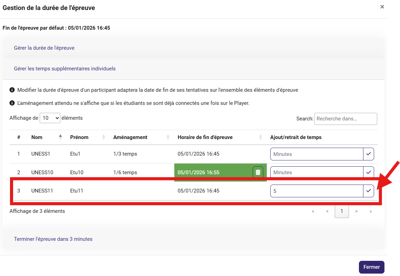
Task: Validate the 5 minutes for UNESS11
Action: (x=369, y=190)
